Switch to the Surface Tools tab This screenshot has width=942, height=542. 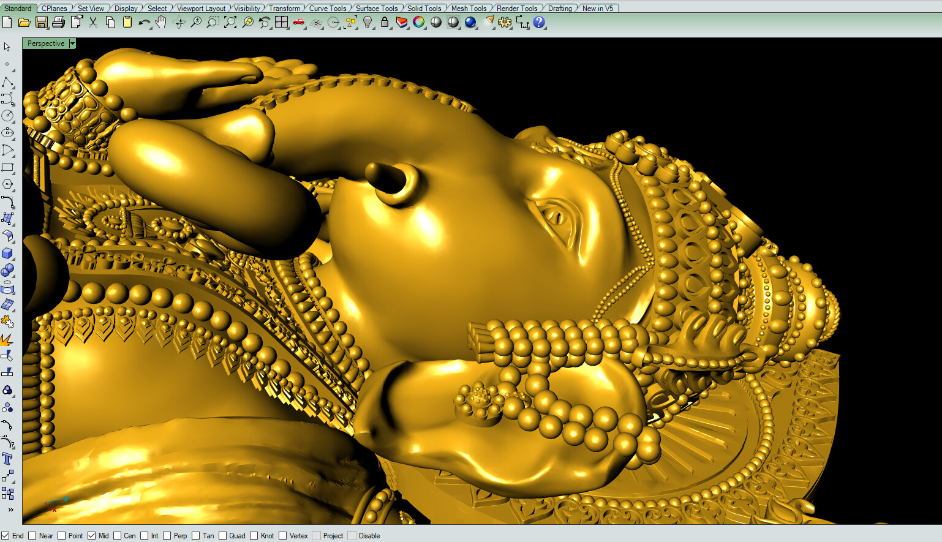point(376,8)
